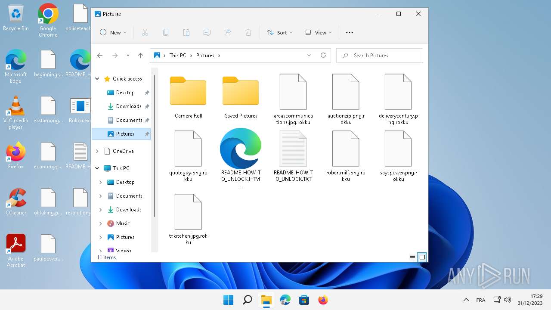
Task: Show hidden system tray icons
Action: pos(466,300)
